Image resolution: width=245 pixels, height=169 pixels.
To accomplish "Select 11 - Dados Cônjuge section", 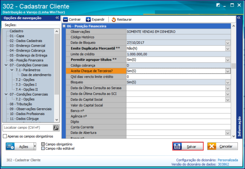I will (x=24, y=119).
